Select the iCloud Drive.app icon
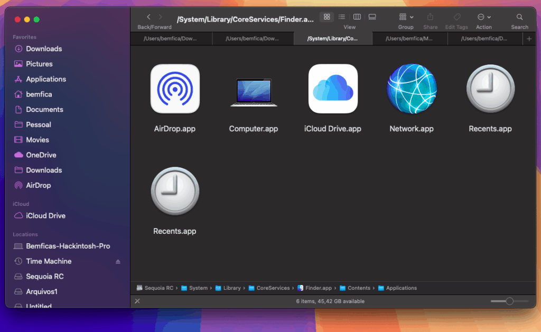Screen dimensions: 541x332 (333, 89)
